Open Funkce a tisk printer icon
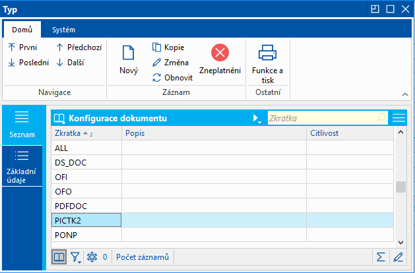The image size is (415, 273). coord(267,53)
